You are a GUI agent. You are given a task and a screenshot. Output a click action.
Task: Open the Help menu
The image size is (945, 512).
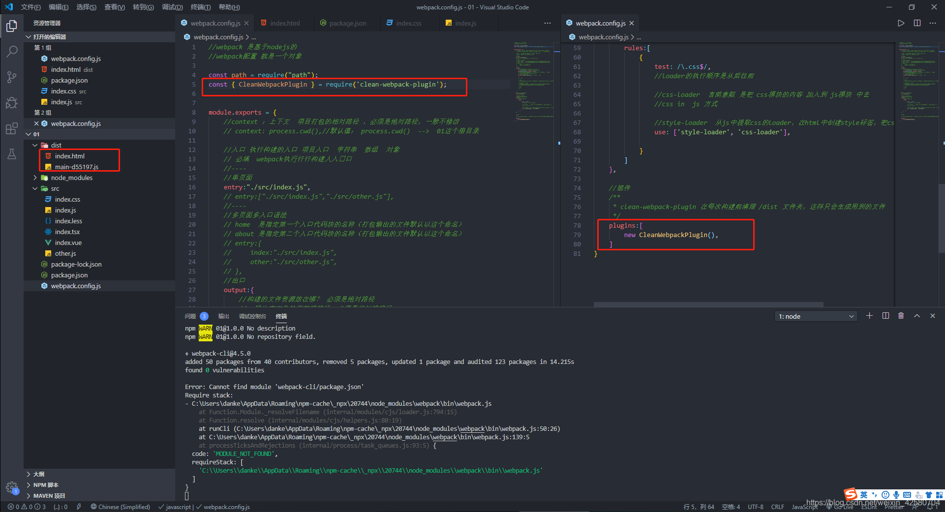click(229, 7)
